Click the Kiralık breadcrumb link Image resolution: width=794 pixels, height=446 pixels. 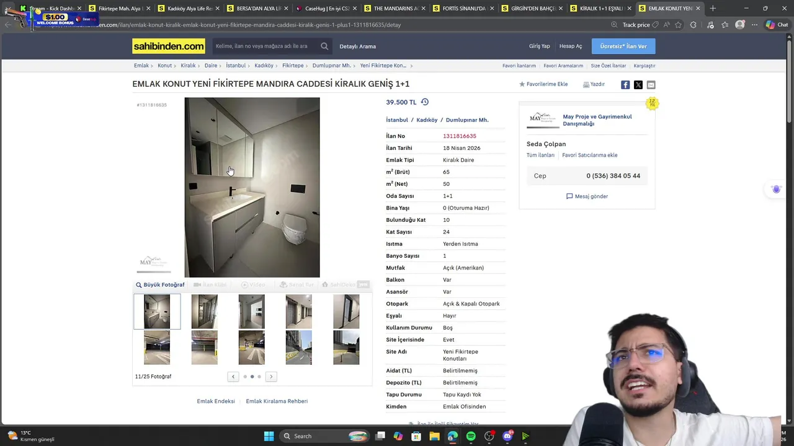(188, 66)
